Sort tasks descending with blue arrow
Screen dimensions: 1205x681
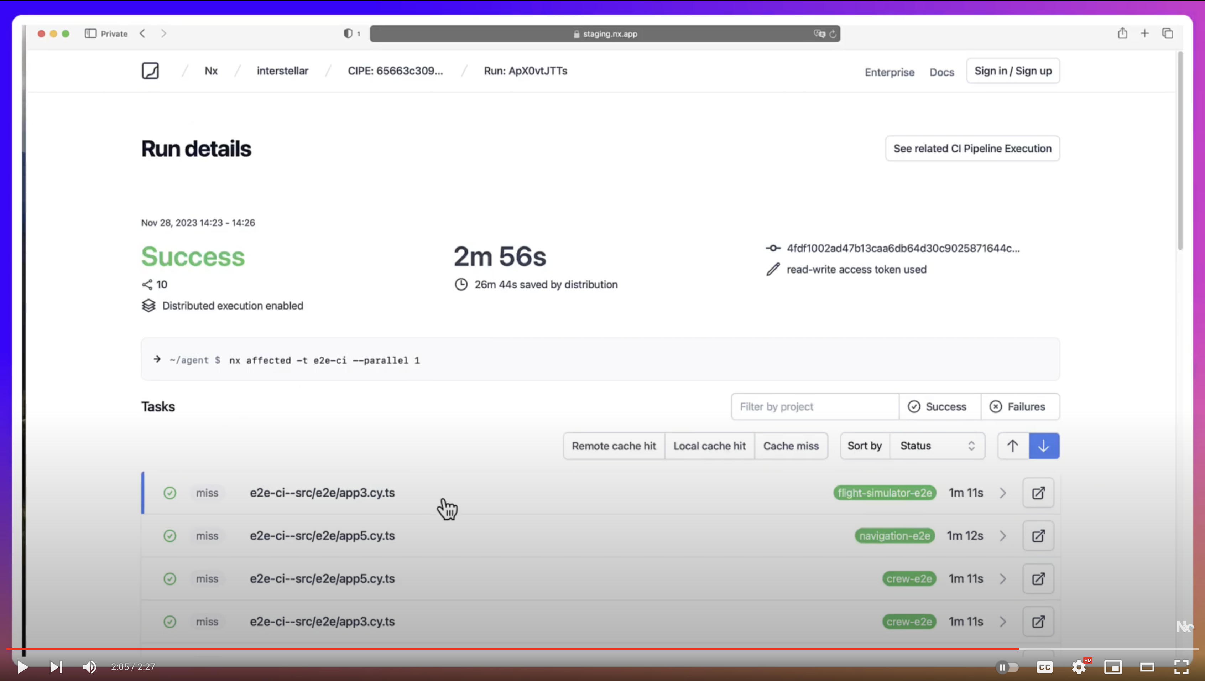(x=1044, y=446)
